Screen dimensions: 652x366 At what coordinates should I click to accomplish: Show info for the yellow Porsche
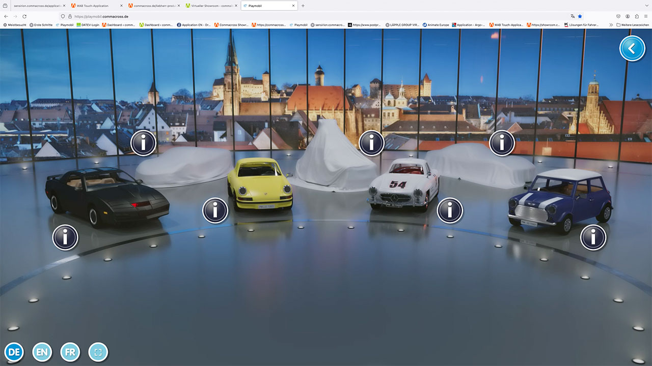[x=215, y=210]
